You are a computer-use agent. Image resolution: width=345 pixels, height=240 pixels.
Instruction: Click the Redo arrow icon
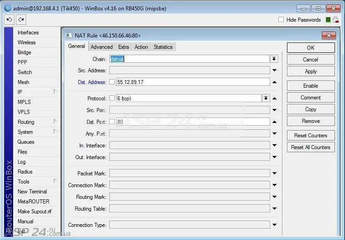tap(21, 20)
